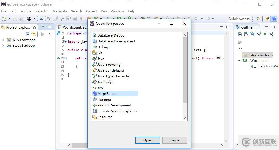Viewport: 279px width, 150px height.
Task: Select the Map/Reduce perspective
Action: [115, 94]
